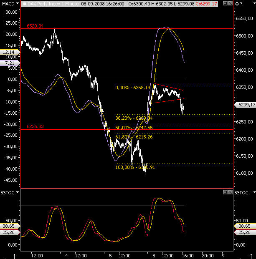Open the MACD indicator dropdown
The width and height of the screenshot is (256, 259).
point(18,3)
